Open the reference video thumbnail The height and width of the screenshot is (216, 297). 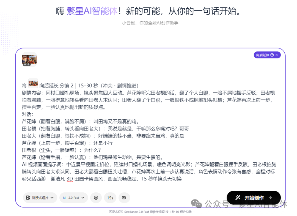pos(29,59)
